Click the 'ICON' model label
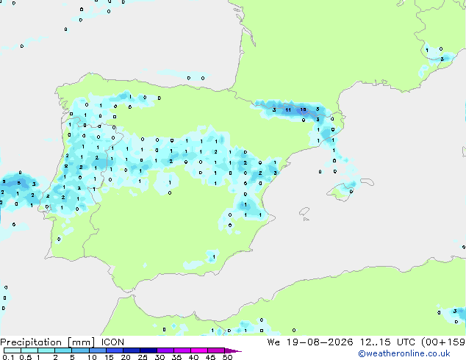 coord(112,342)
